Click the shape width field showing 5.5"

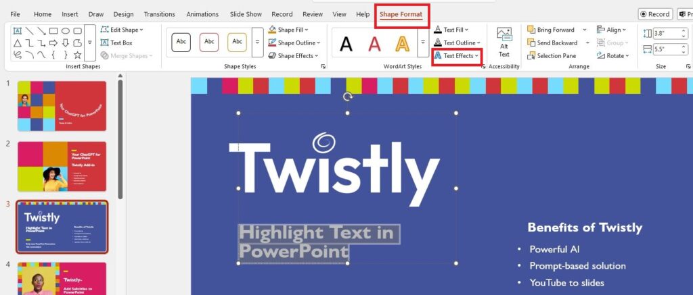[667, 49]
